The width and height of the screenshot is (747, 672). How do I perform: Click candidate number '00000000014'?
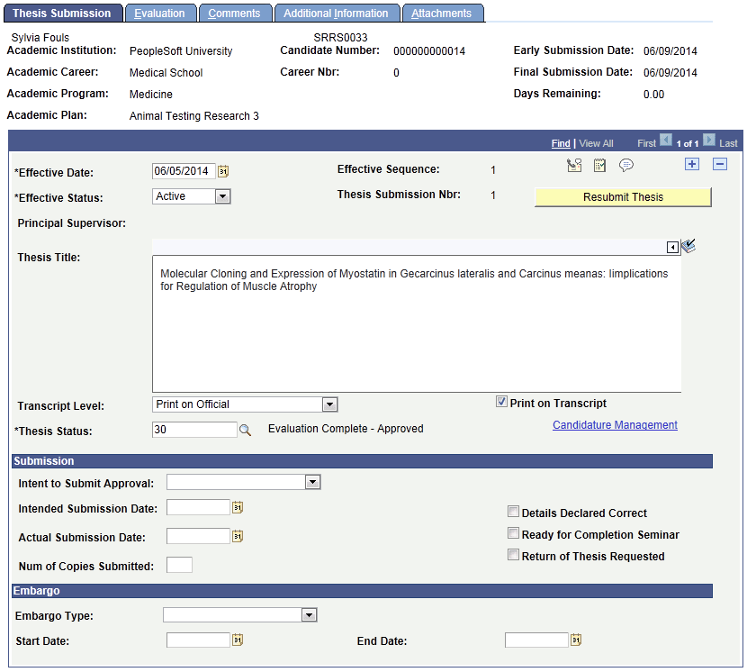pyautogui.click(x=429, y=51)
